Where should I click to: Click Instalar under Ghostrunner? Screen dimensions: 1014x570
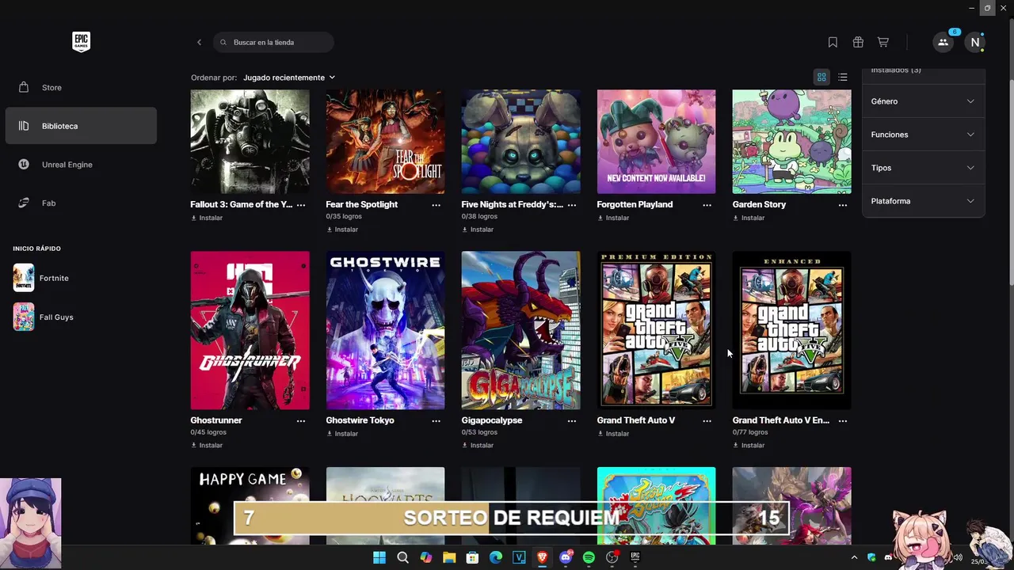[x=207, y=446]
